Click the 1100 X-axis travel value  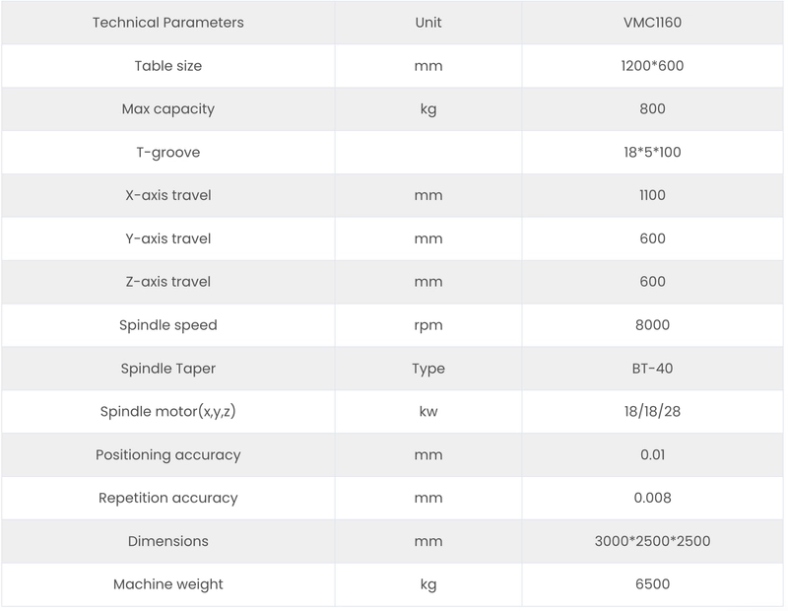pos(652,195)
